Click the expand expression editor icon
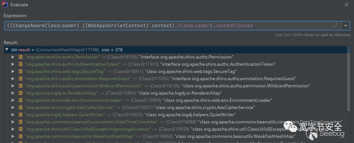 [x=335, y=25]
